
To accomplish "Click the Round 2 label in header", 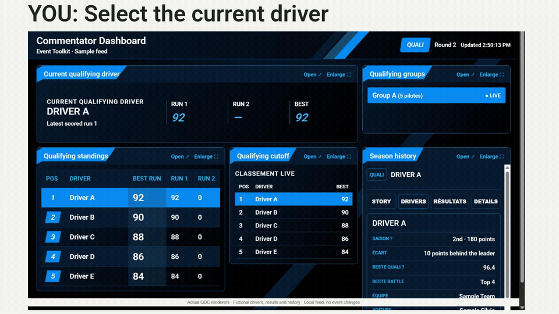I will [x=445, y=45].
